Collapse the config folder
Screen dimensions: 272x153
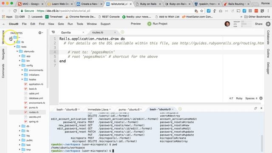tap(20, 65)
